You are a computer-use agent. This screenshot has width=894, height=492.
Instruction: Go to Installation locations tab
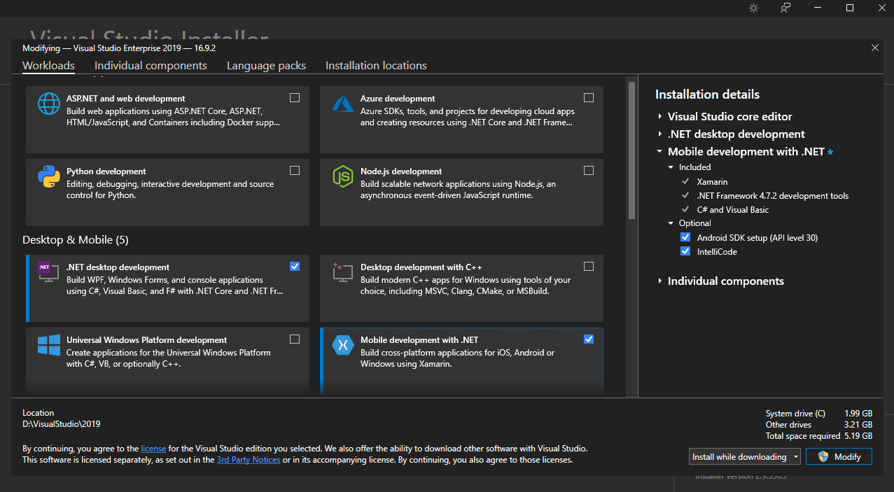(x=376, y=65)
